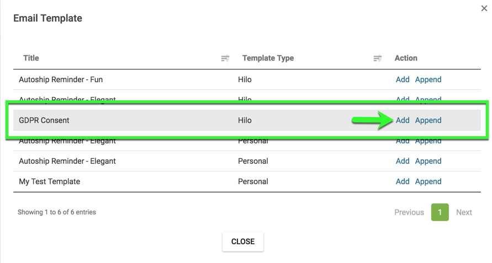This screenshot has width=492, height=263.
Task: Click the Action column header
Action: click(x=406, y=58)
